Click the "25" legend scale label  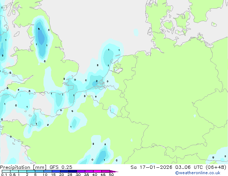coord(70,175)
